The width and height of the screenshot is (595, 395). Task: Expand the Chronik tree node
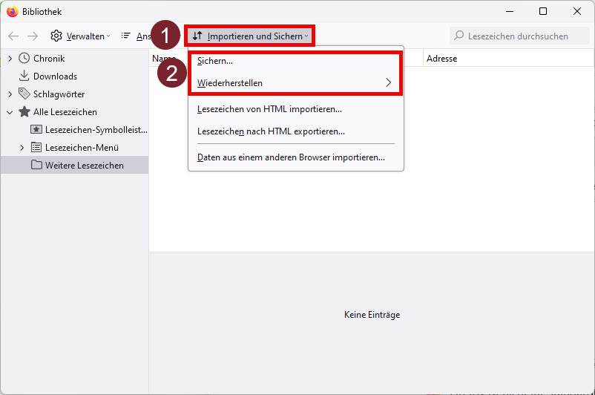tap(10, 59)
